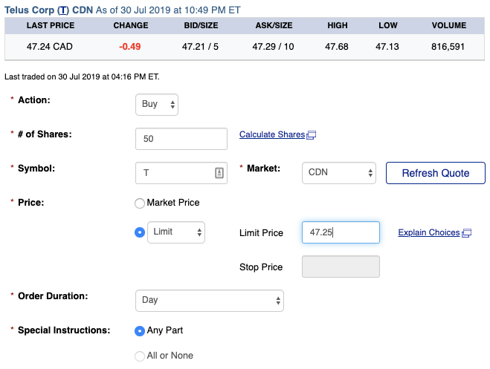Focus the number of Shares field
The width and height of the screenshot is (490, 369).
pyautogui.click(x=181, y=139)
